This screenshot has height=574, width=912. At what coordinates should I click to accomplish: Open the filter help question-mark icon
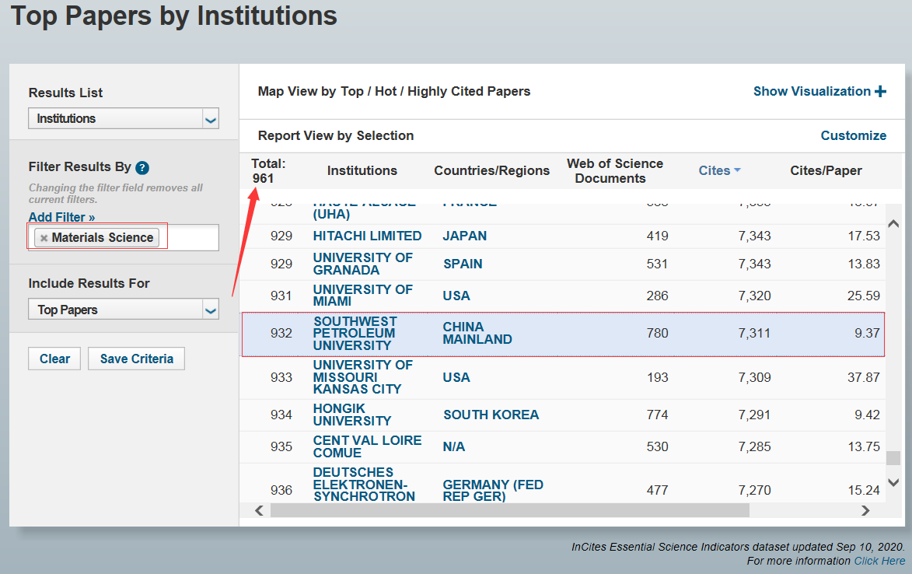142,168
